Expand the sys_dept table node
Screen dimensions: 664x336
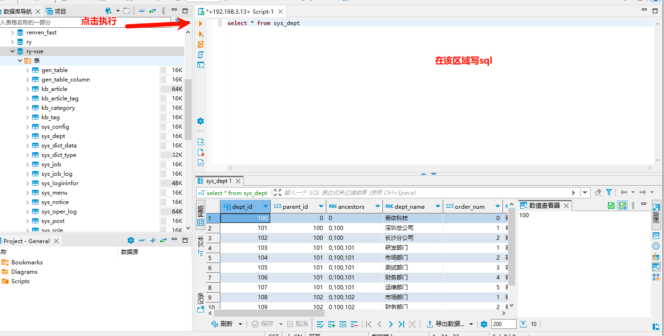[x=28, y=136]
